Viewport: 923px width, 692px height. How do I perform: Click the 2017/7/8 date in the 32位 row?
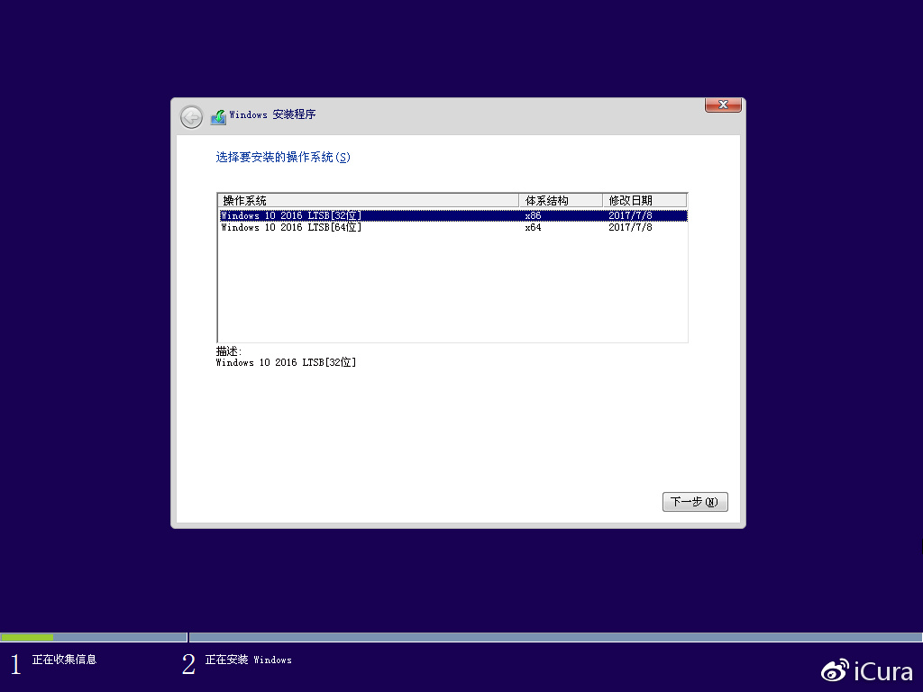[630, 215]
